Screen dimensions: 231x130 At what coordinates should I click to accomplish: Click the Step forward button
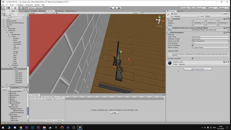coord(119,8)
